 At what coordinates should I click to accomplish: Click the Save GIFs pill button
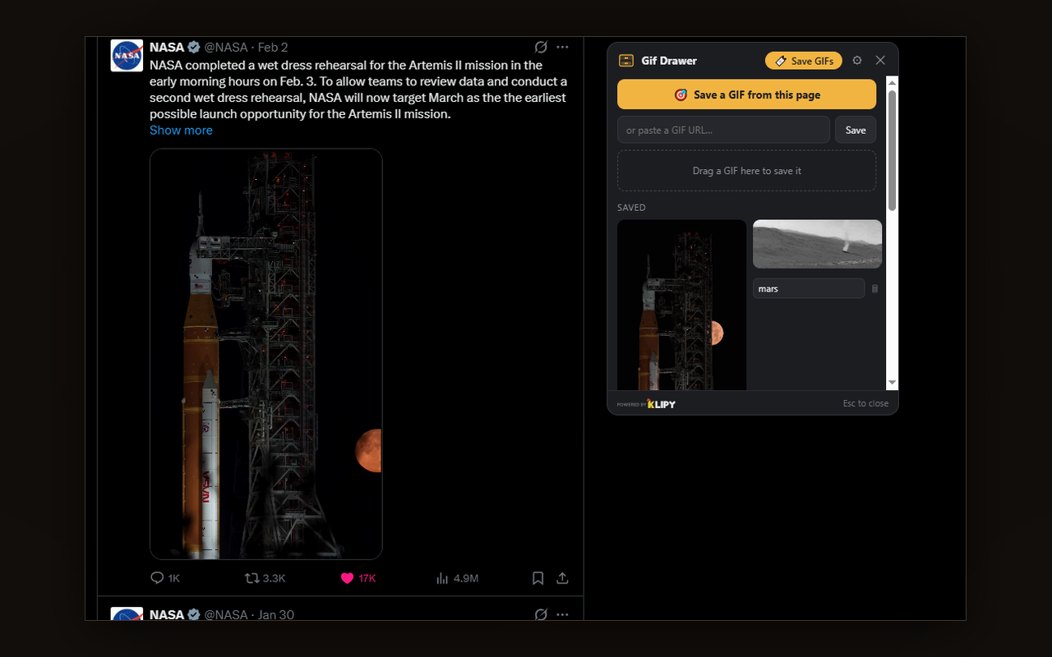pos(804,61)
